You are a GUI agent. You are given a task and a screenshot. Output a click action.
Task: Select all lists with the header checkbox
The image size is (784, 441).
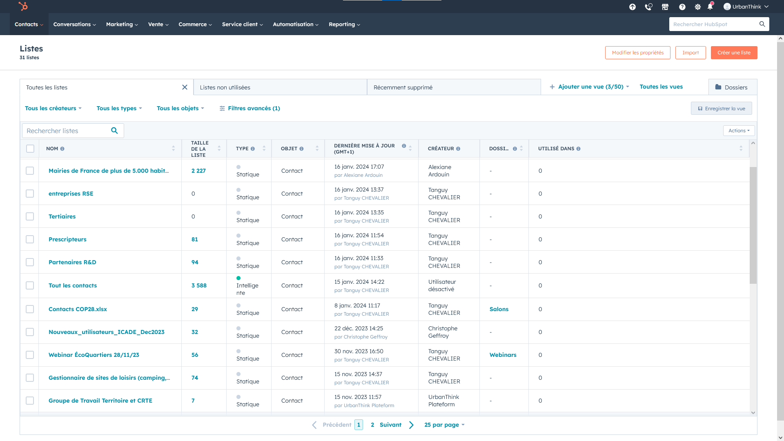click(30, 149)
